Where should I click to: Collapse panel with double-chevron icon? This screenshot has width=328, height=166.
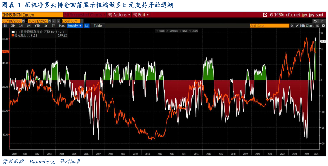tap(292, 26)
